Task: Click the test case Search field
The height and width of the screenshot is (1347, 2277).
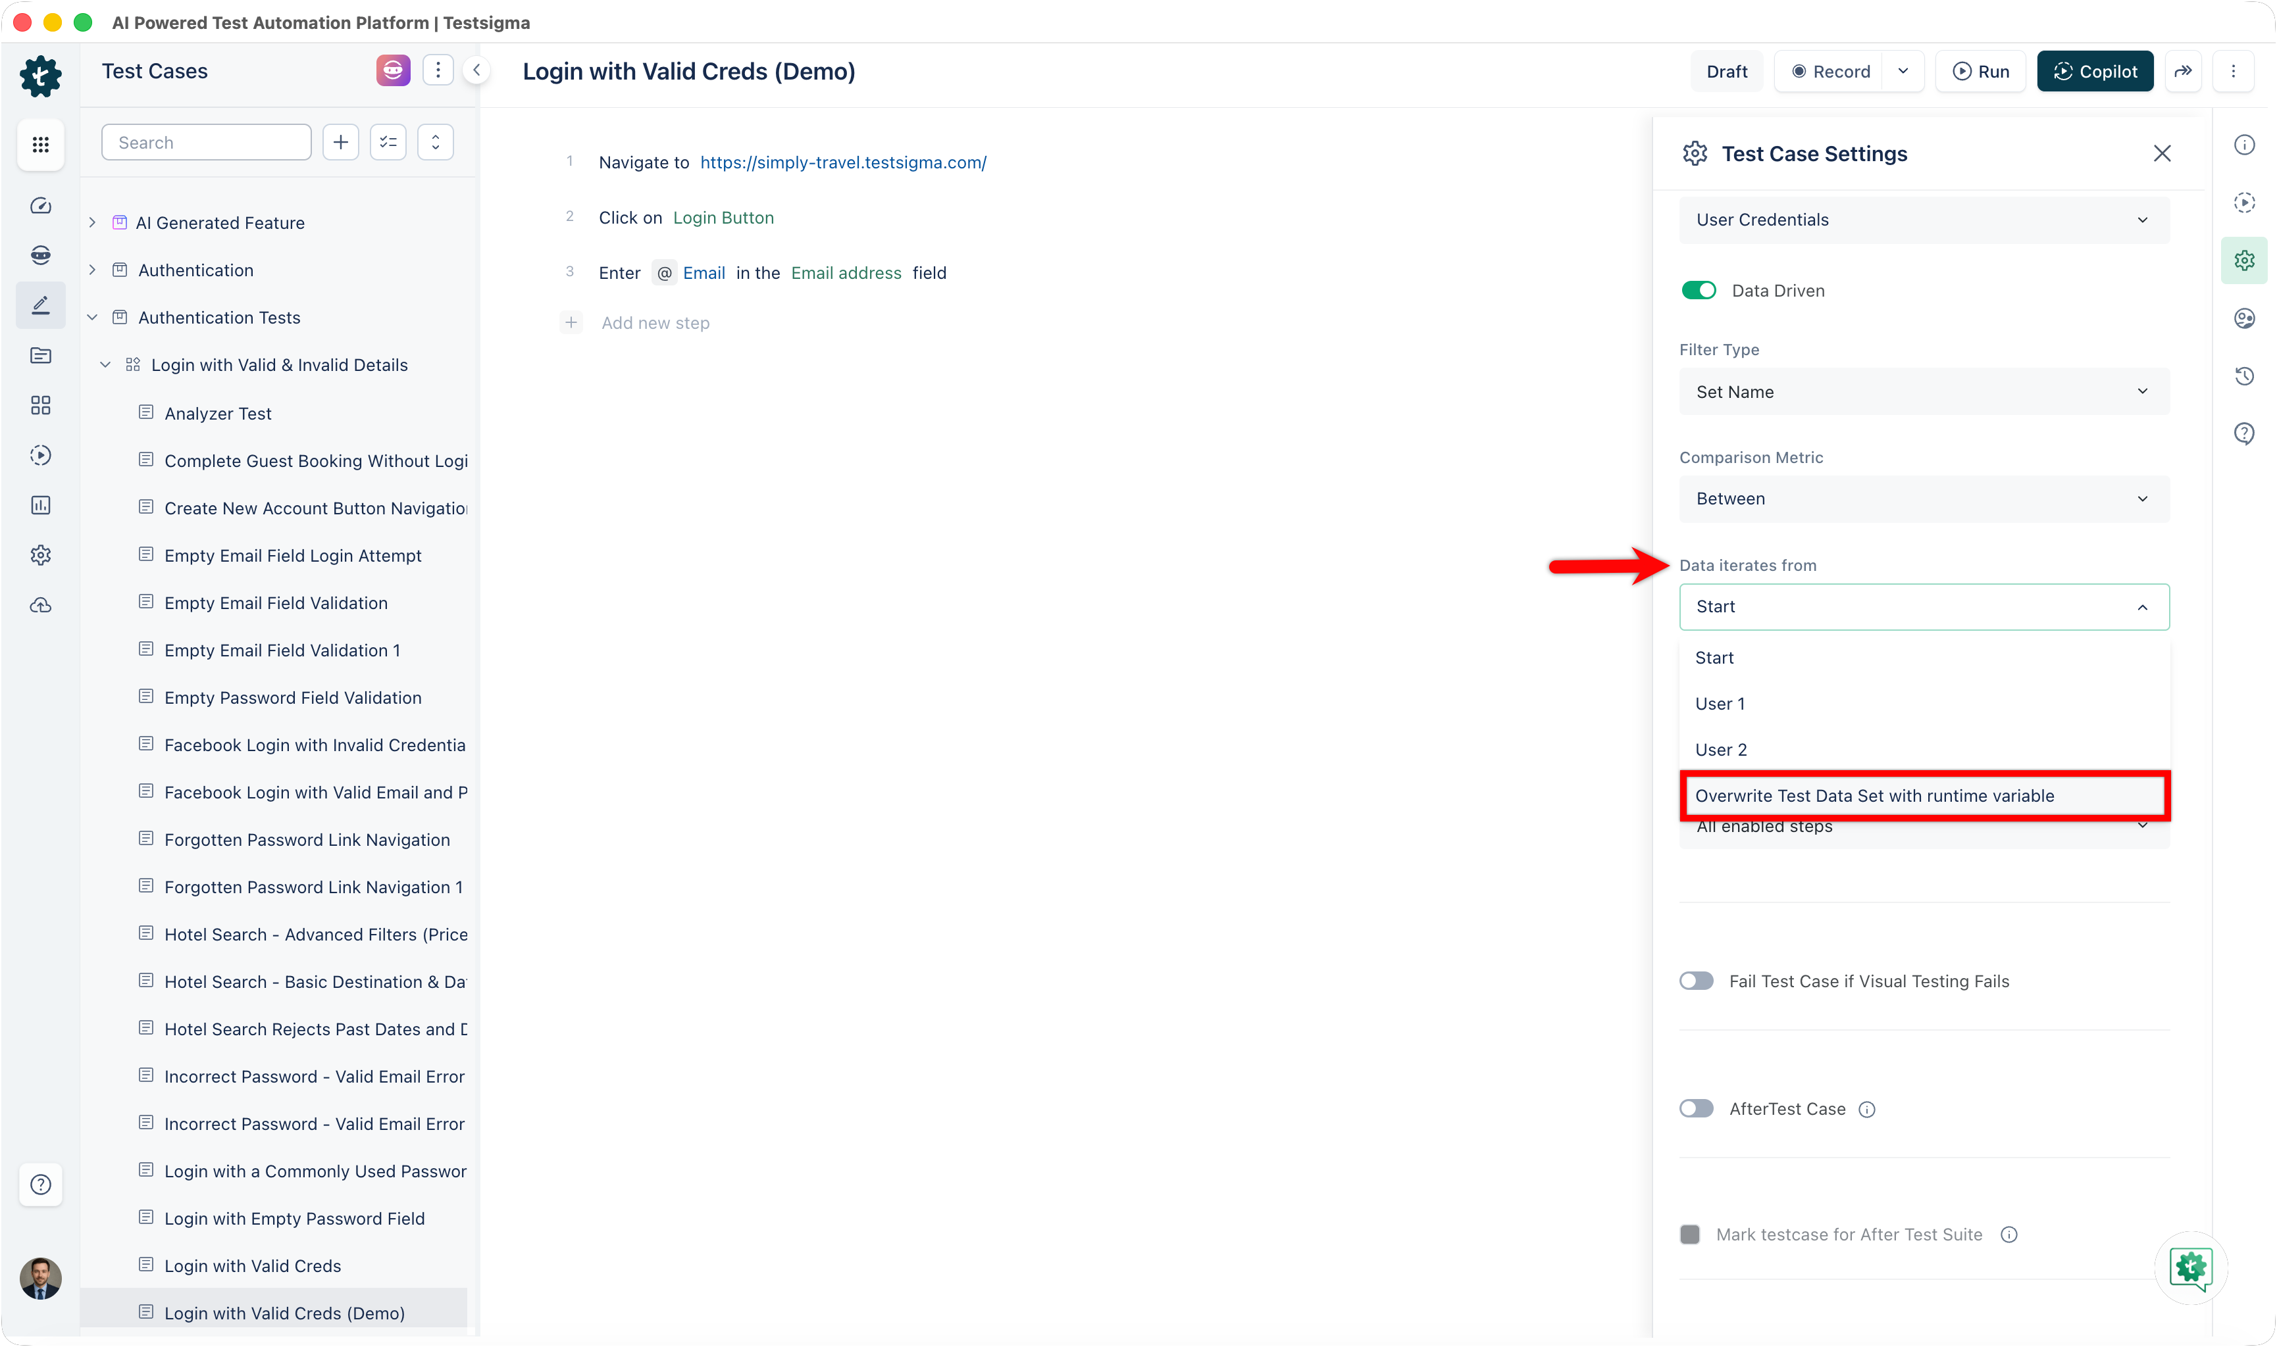Action: (x=206, y=143)
